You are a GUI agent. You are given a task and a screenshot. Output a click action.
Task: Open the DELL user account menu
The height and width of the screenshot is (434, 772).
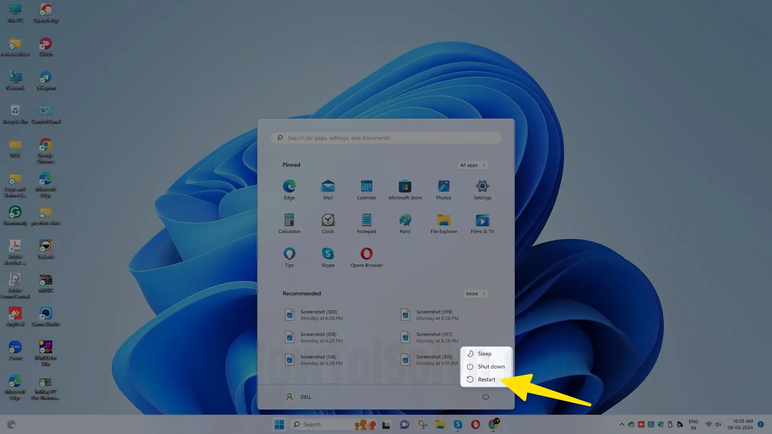tap(298, 397)
